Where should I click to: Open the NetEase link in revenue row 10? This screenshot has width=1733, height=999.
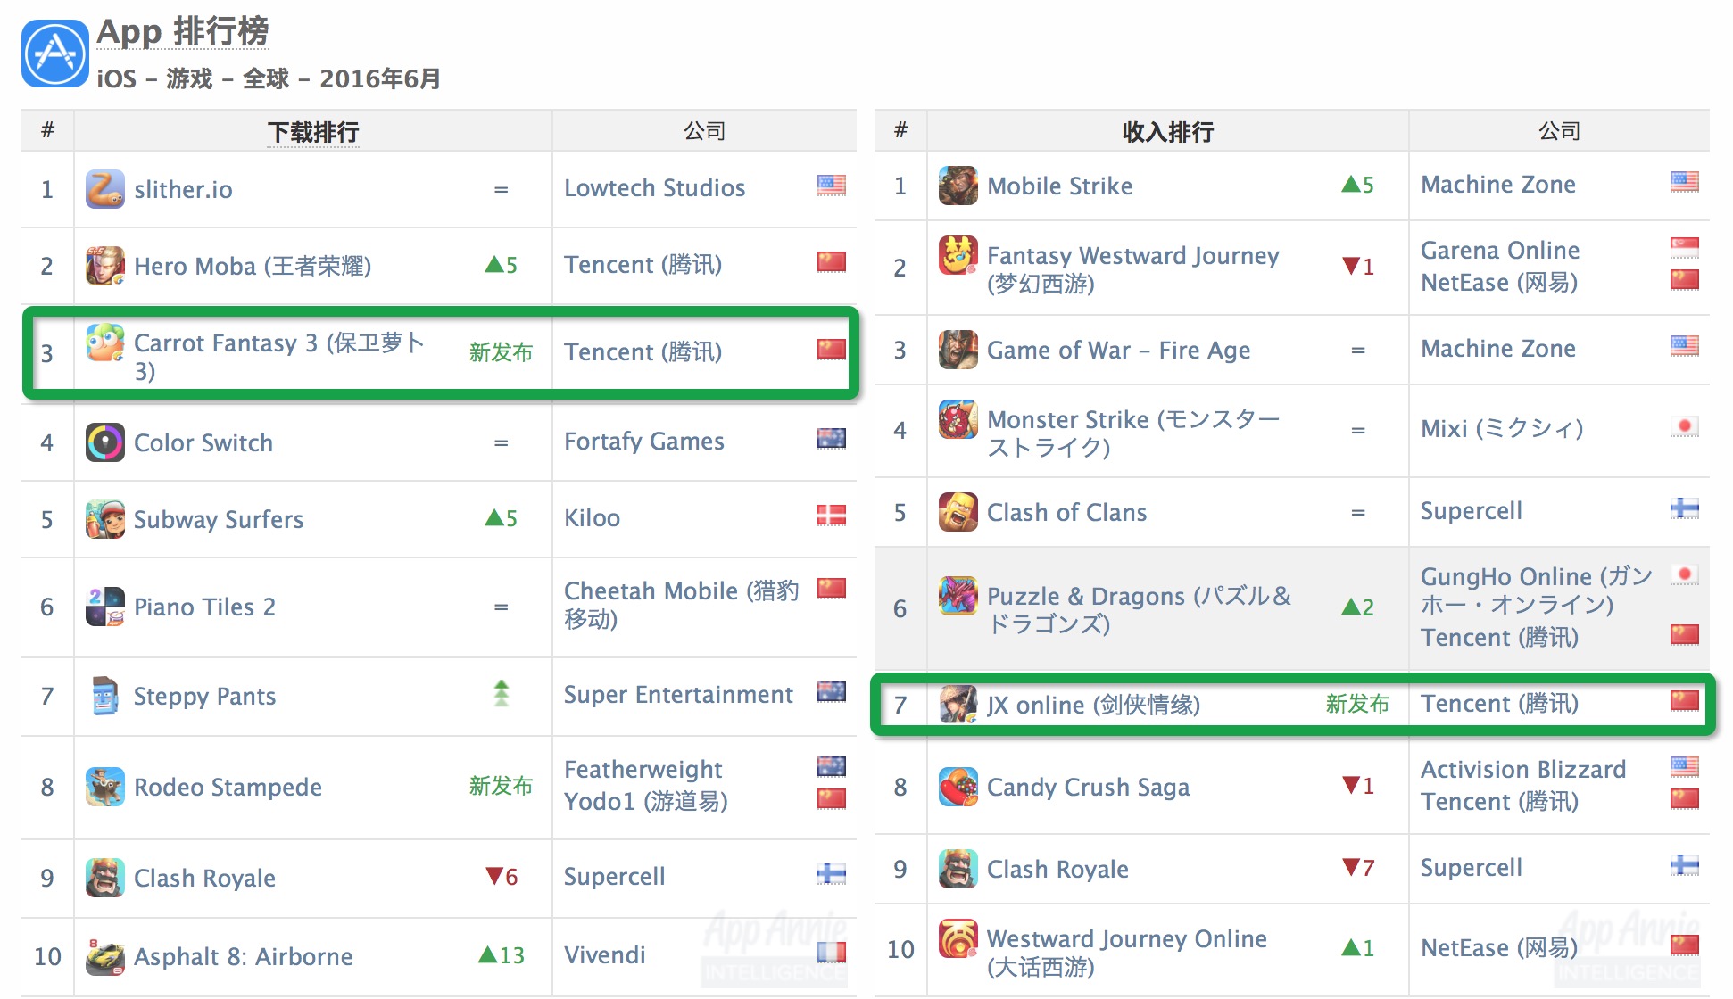coord(1499,947)
